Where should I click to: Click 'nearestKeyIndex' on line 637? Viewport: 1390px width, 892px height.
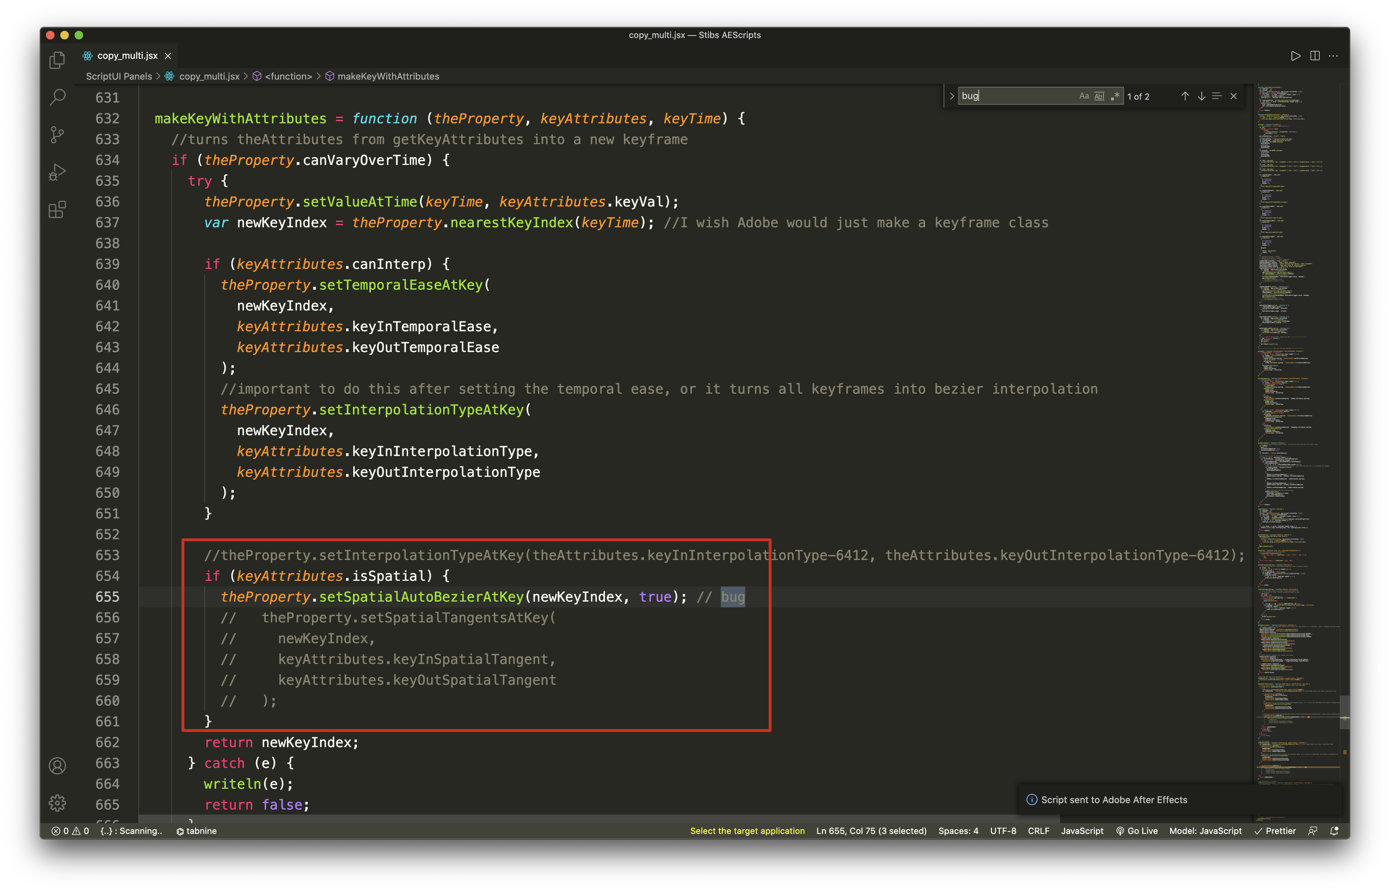(511, 222)
